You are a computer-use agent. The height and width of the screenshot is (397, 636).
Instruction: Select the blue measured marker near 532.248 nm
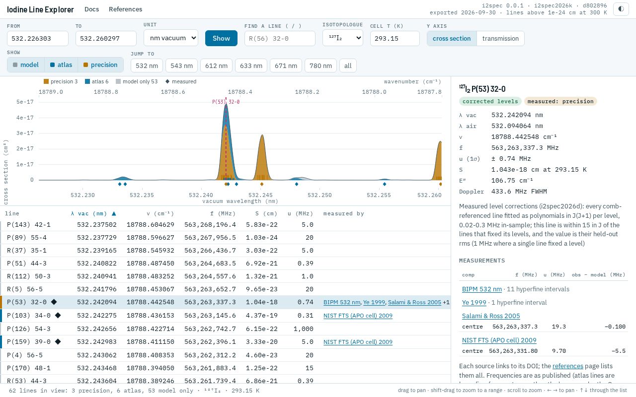click(x=297, y=184)
